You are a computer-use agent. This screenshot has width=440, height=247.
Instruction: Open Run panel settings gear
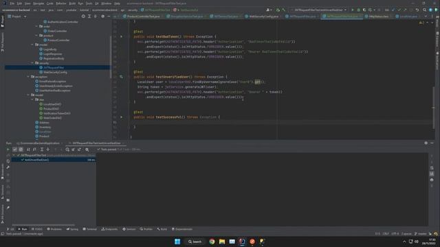[x=426, y=143]
